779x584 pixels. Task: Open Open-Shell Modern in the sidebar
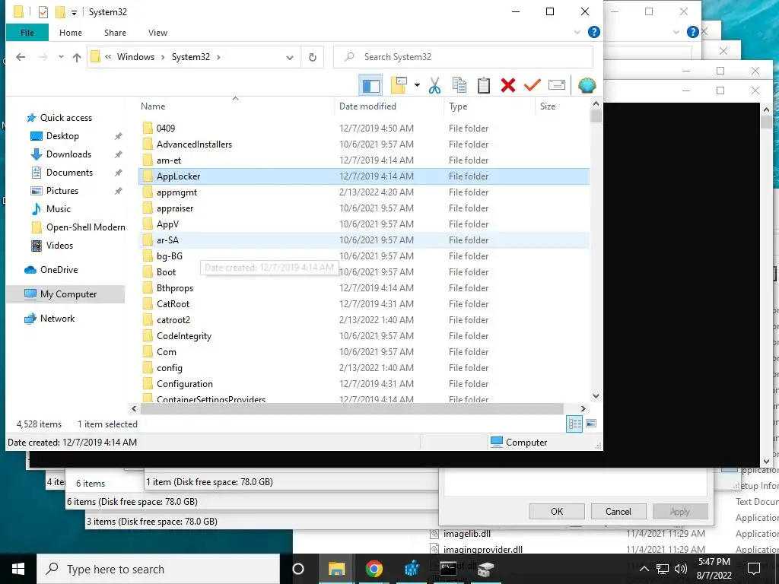click(x=85, y=227)
